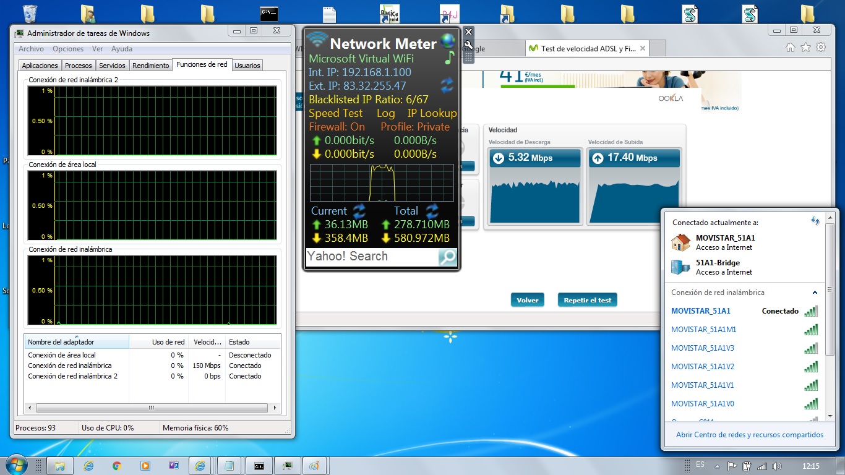Click the Profile: Private text
The width and height of the screenshot is (845, 475).
(415, 127)
